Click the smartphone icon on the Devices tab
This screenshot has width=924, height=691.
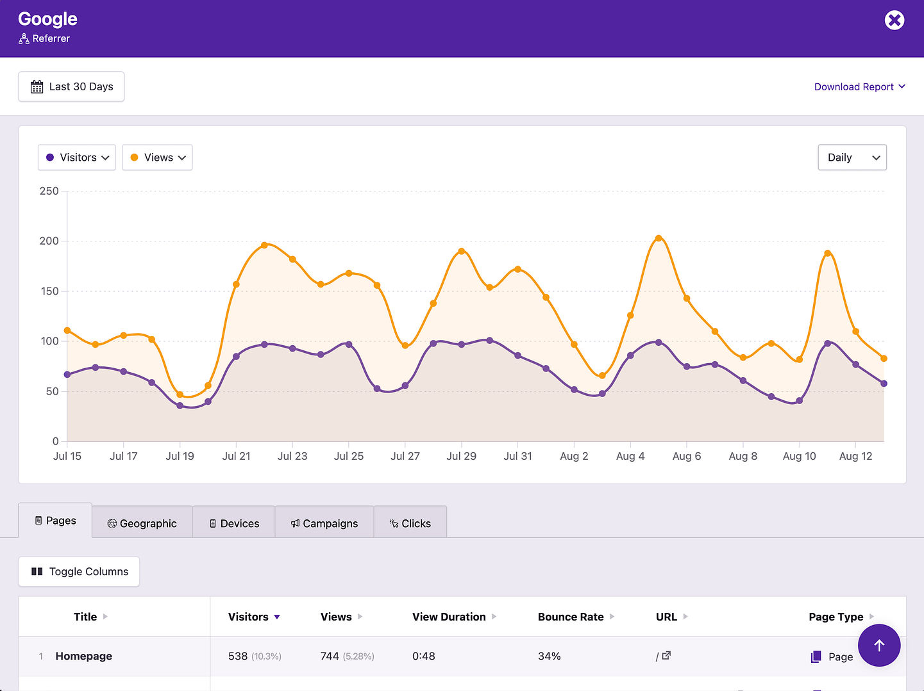pos(212,523)
